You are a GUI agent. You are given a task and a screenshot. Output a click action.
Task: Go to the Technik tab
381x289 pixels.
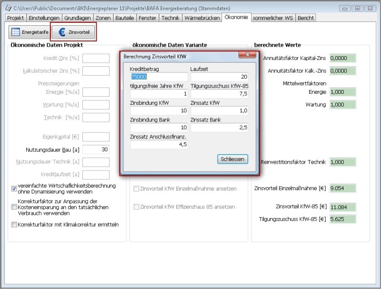pyautogui.click(x=170, y=18)
